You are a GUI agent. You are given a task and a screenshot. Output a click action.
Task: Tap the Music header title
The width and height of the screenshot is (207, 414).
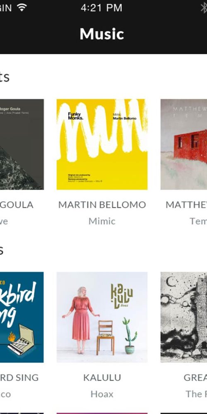point(102,34)
